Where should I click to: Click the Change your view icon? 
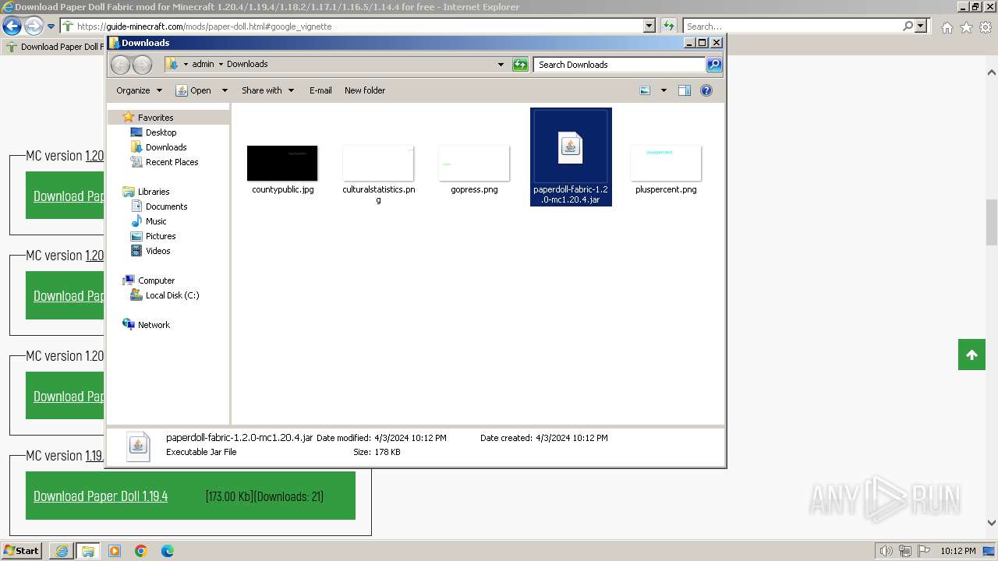(x=645, y=90)
